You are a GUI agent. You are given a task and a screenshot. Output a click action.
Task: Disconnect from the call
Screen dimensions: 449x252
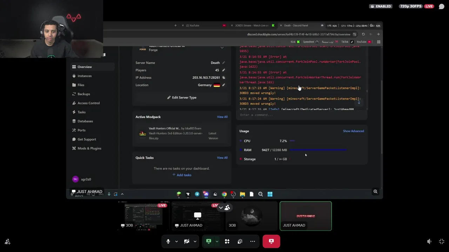[x=271, y=241]
